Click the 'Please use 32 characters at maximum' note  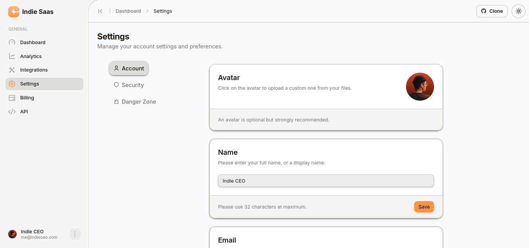(262, 207)
